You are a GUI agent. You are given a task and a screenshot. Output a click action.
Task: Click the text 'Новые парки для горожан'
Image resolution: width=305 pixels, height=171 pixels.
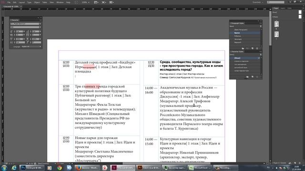96,138
